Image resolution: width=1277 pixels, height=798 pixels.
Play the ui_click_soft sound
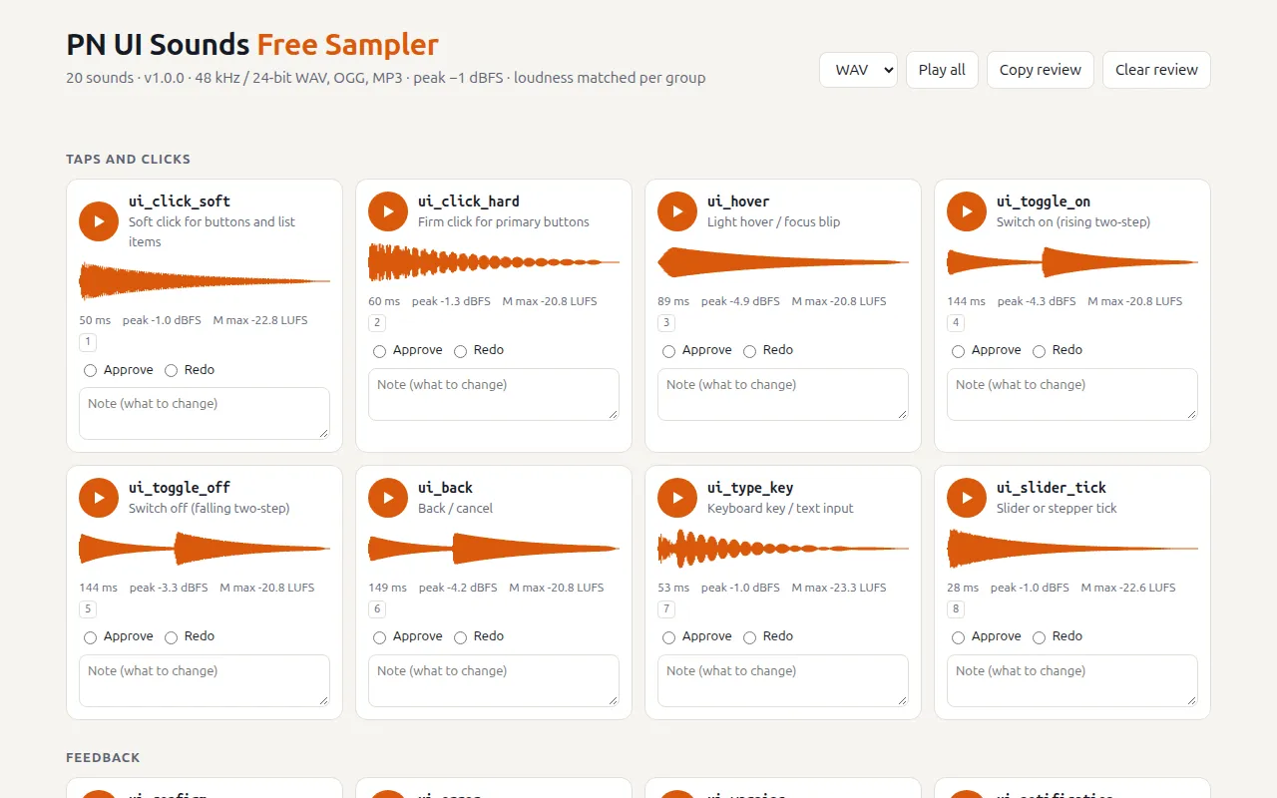point(99,221)
